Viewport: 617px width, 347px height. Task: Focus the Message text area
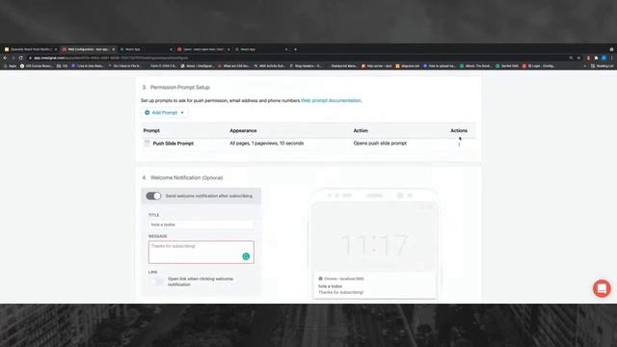pos(201,253)
